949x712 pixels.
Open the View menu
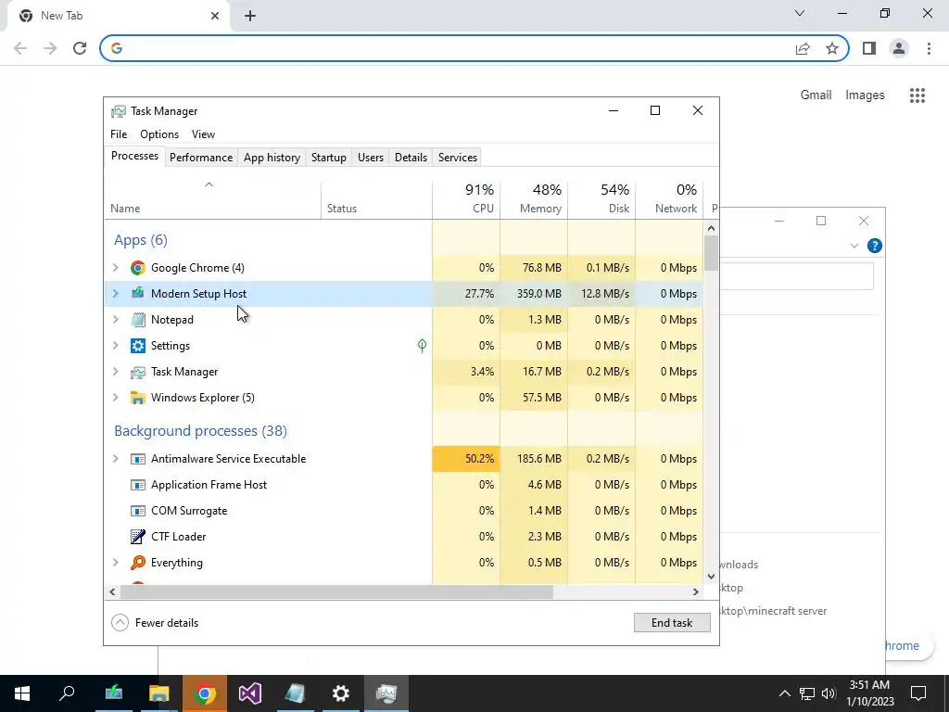point(203,134)
